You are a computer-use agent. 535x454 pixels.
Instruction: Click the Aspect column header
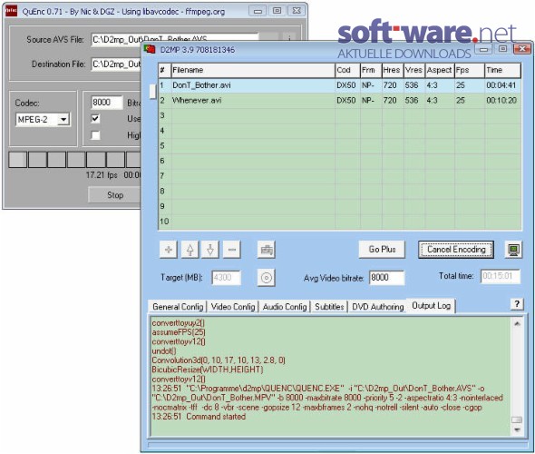click(x=440, y=71)
